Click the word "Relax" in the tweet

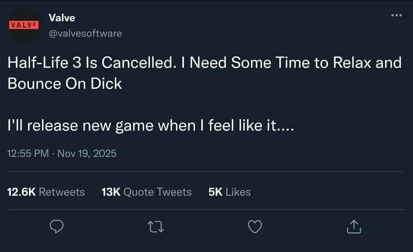(352, 63)
